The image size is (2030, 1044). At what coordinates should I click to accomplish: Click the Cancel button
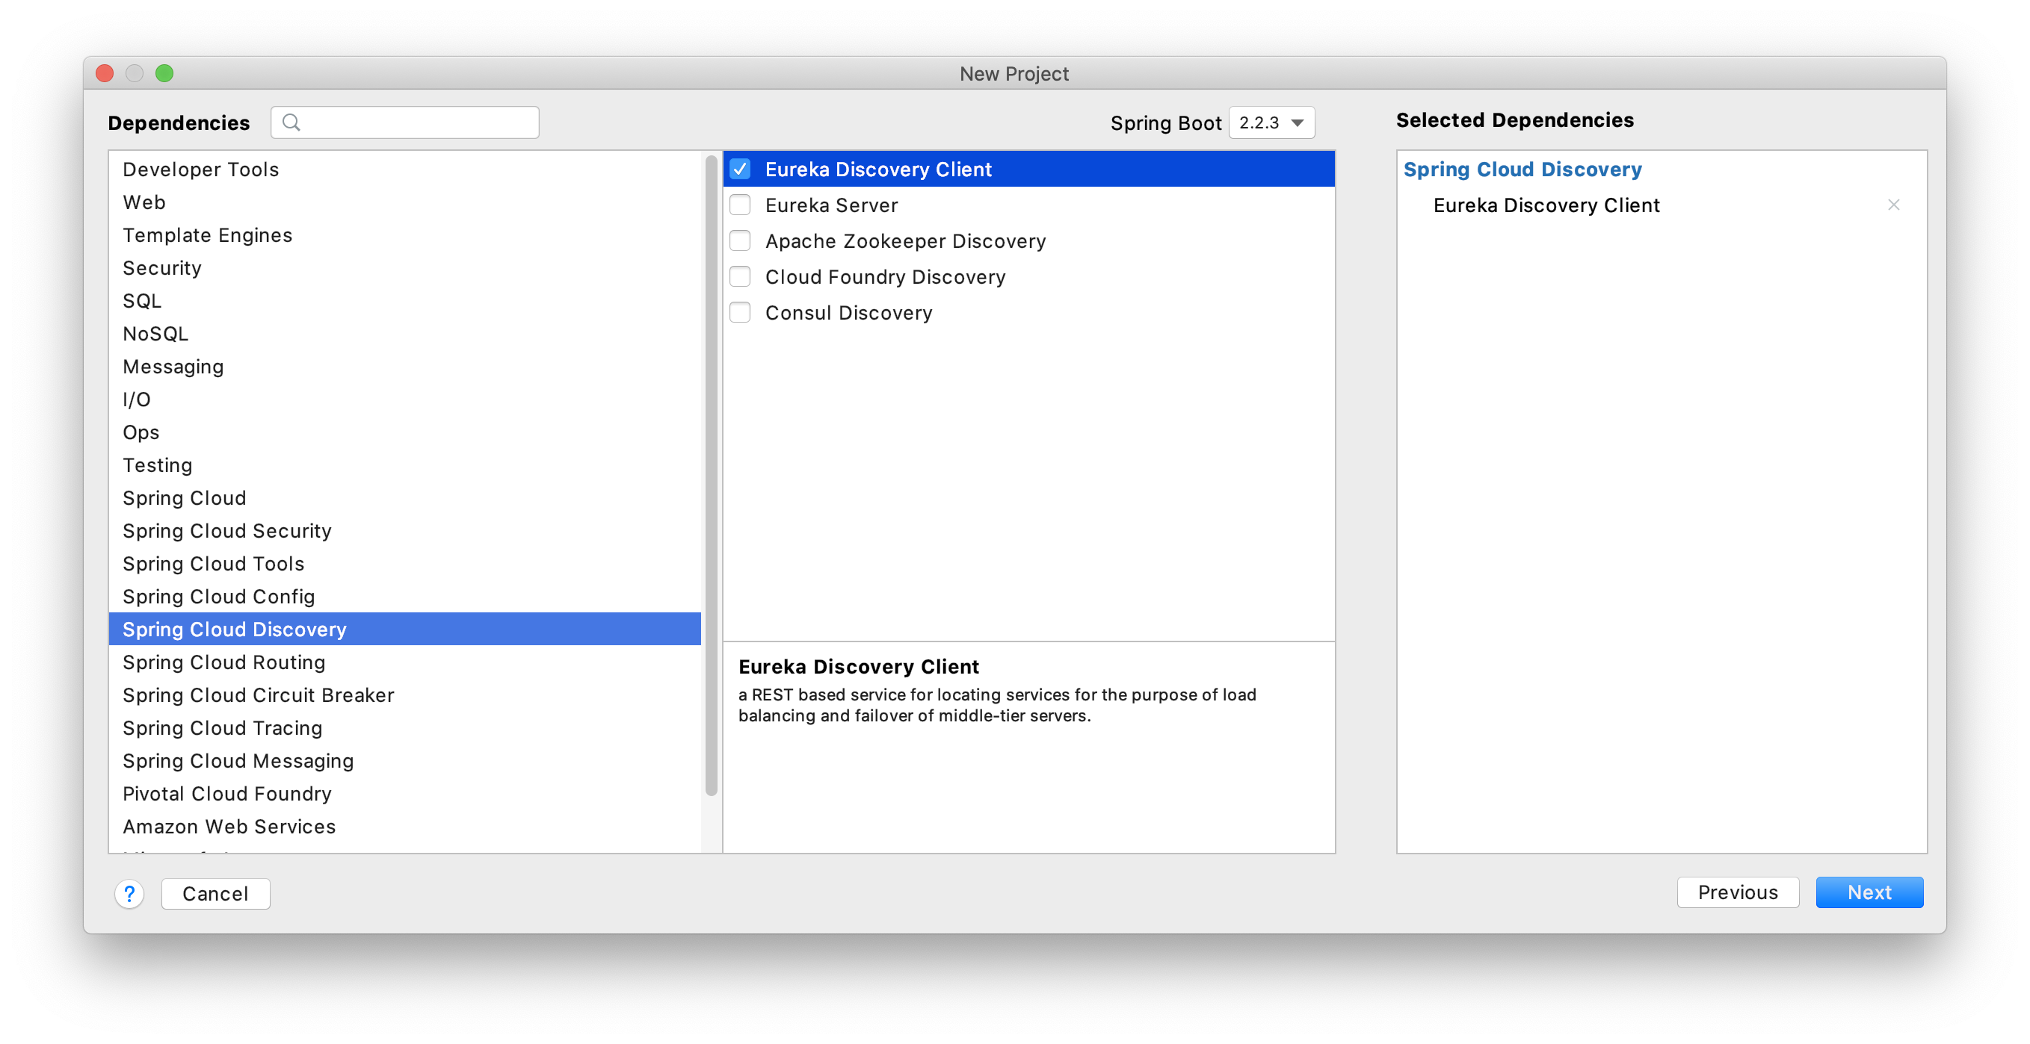coord(215,895)
